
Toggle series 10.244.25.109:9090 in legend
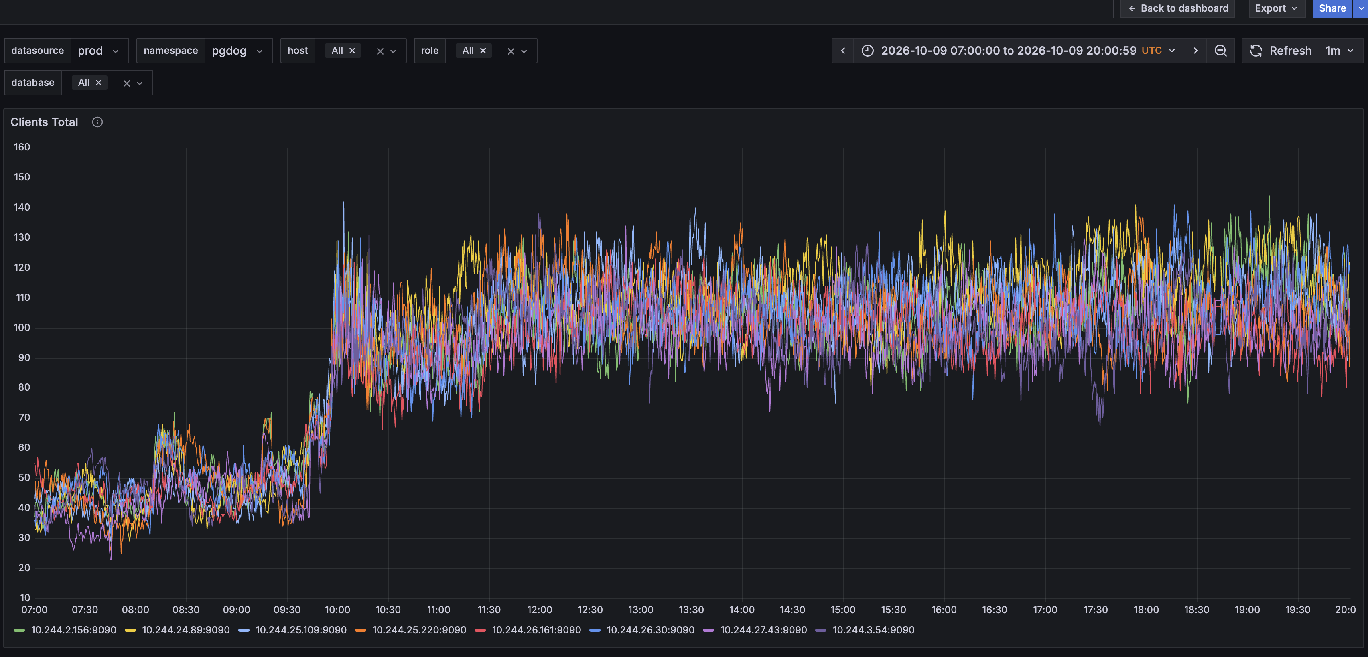[x=300, y=630]
